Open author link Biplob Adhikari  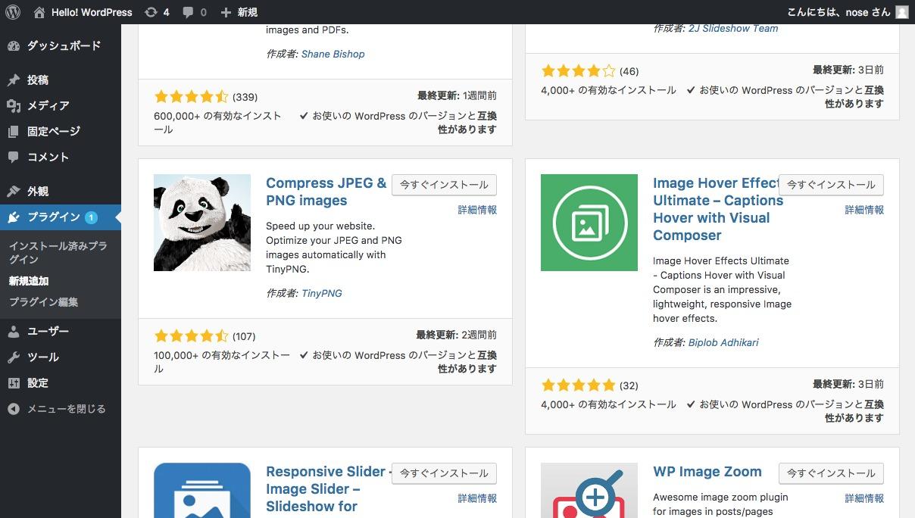[723, 343]
